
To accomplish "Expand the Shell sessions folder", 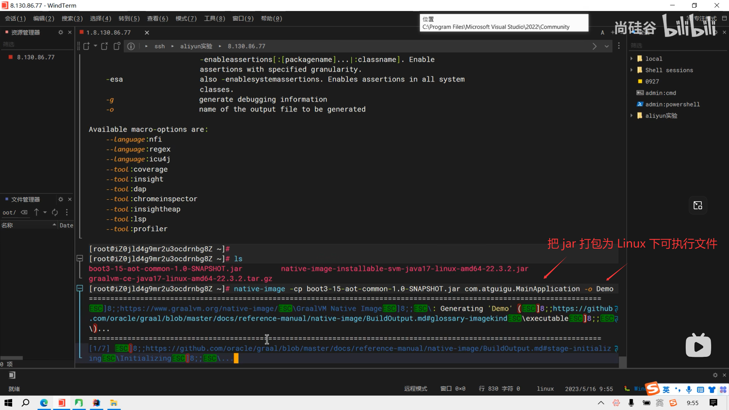I will 631,70.
